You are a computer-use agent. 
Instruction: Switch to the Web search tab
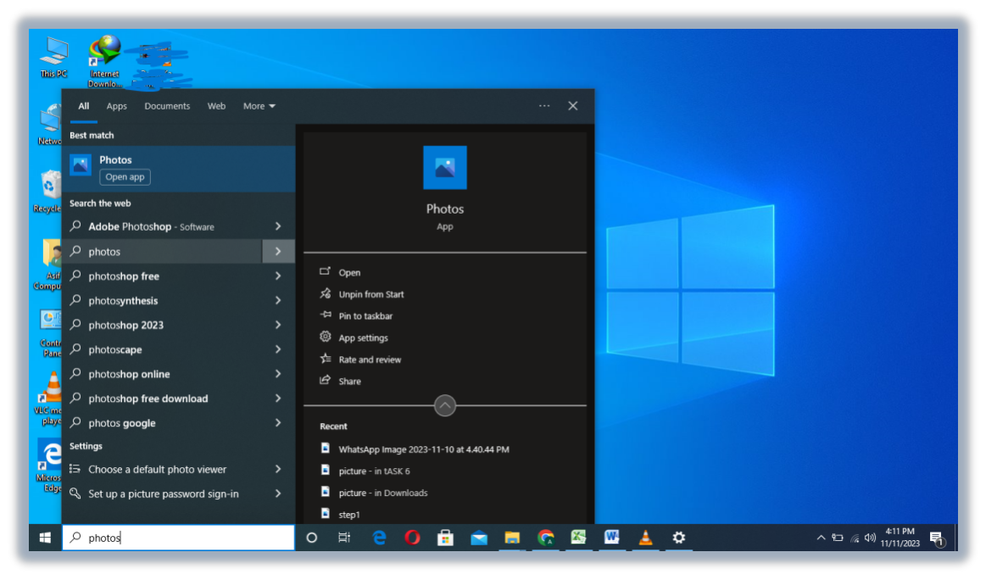(x=216, y=106)
